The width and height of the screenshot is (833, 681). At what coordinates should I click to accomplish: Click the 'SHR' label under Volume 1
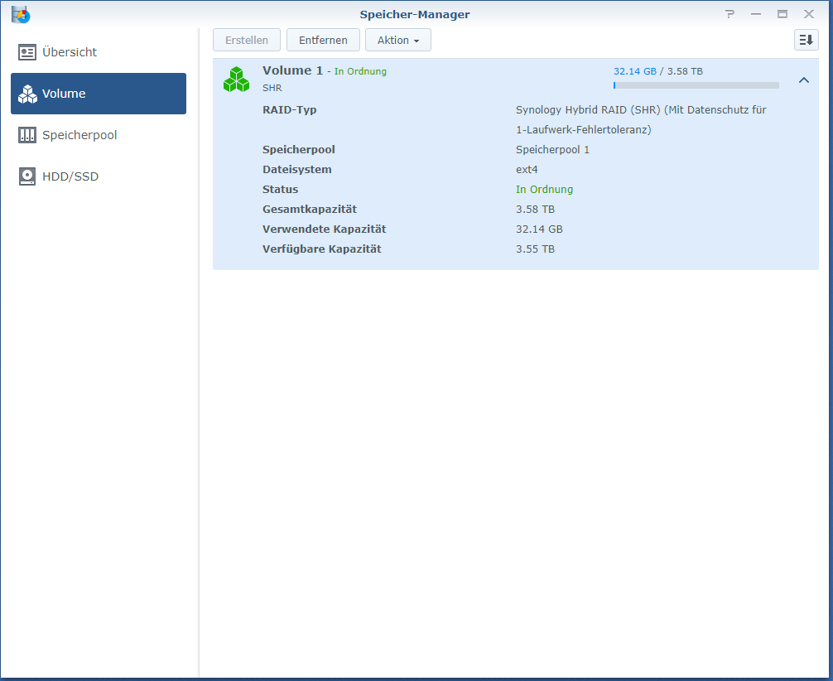272,88
